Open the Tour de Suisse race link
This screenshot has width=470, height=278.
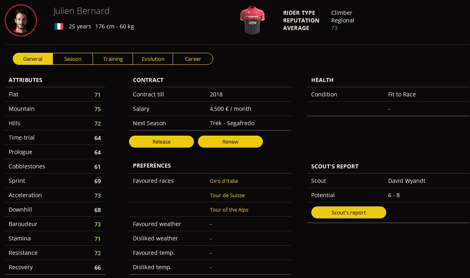(227, 195)
